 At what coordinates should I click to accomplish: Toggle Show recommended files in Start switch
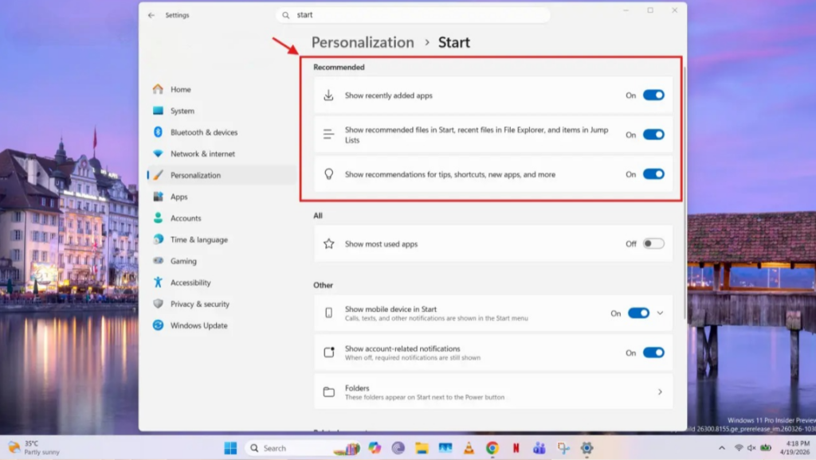[653, 134]
